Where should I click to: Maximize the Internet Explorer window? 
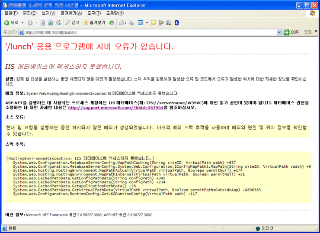(x=307, y=5)
